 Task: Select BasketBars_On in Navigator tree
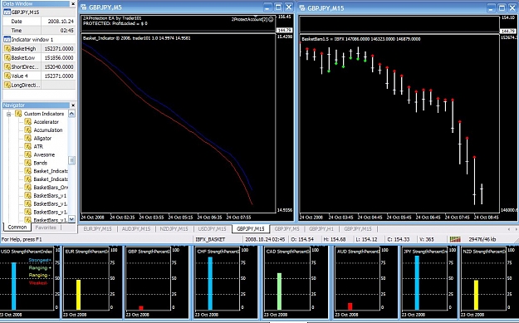pos(51,188)
